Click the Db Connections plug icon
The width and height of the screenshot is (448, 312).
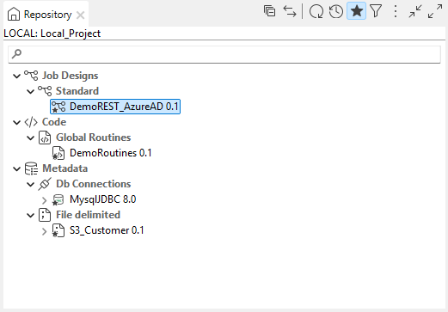click(45, 184)
